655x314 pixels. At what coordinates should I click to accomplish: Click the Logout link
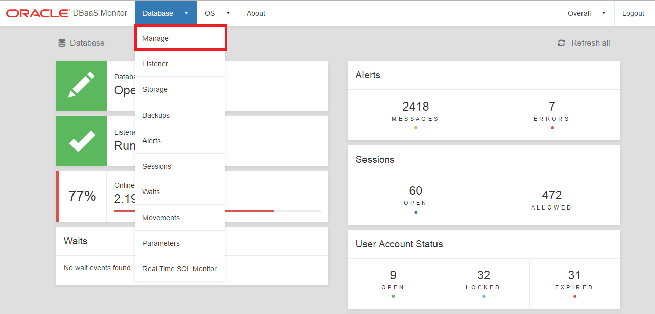pyautogui.click(x=633, y=13)
